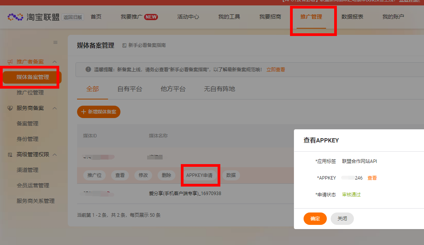Click the 返回旧版 button
The height and width of the screenshot is (245, 424).
[x=73, y=17]
